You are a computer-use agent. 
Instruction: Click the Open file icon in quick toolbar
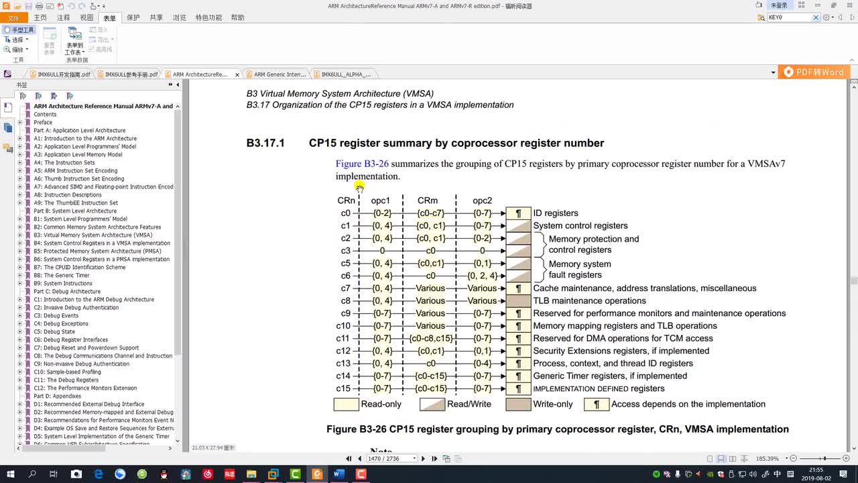(17, 6)
